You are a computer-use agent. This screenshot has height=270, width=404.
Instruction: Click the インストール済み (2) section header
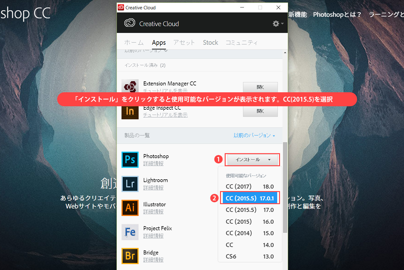(145, 65)
